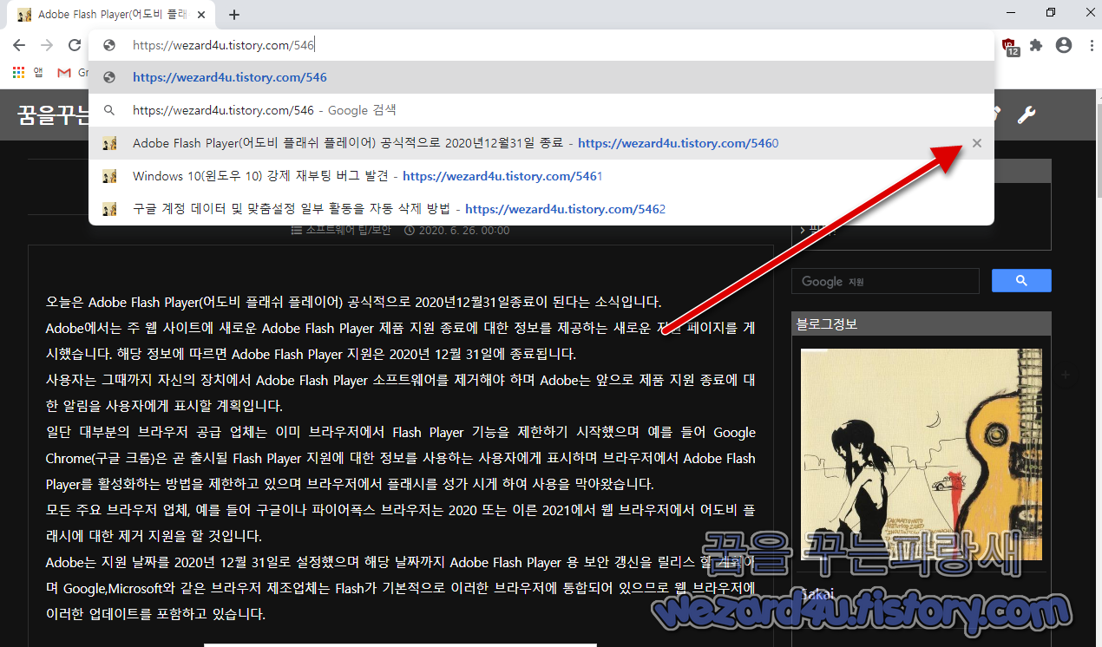The image size is (1102, 647).
Task: Reload the current page
Action: [x=75, y=45]
